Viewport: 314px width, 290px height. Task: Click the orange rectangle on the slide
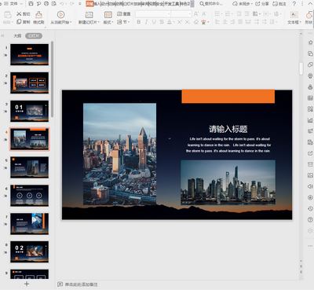[228, 97]
